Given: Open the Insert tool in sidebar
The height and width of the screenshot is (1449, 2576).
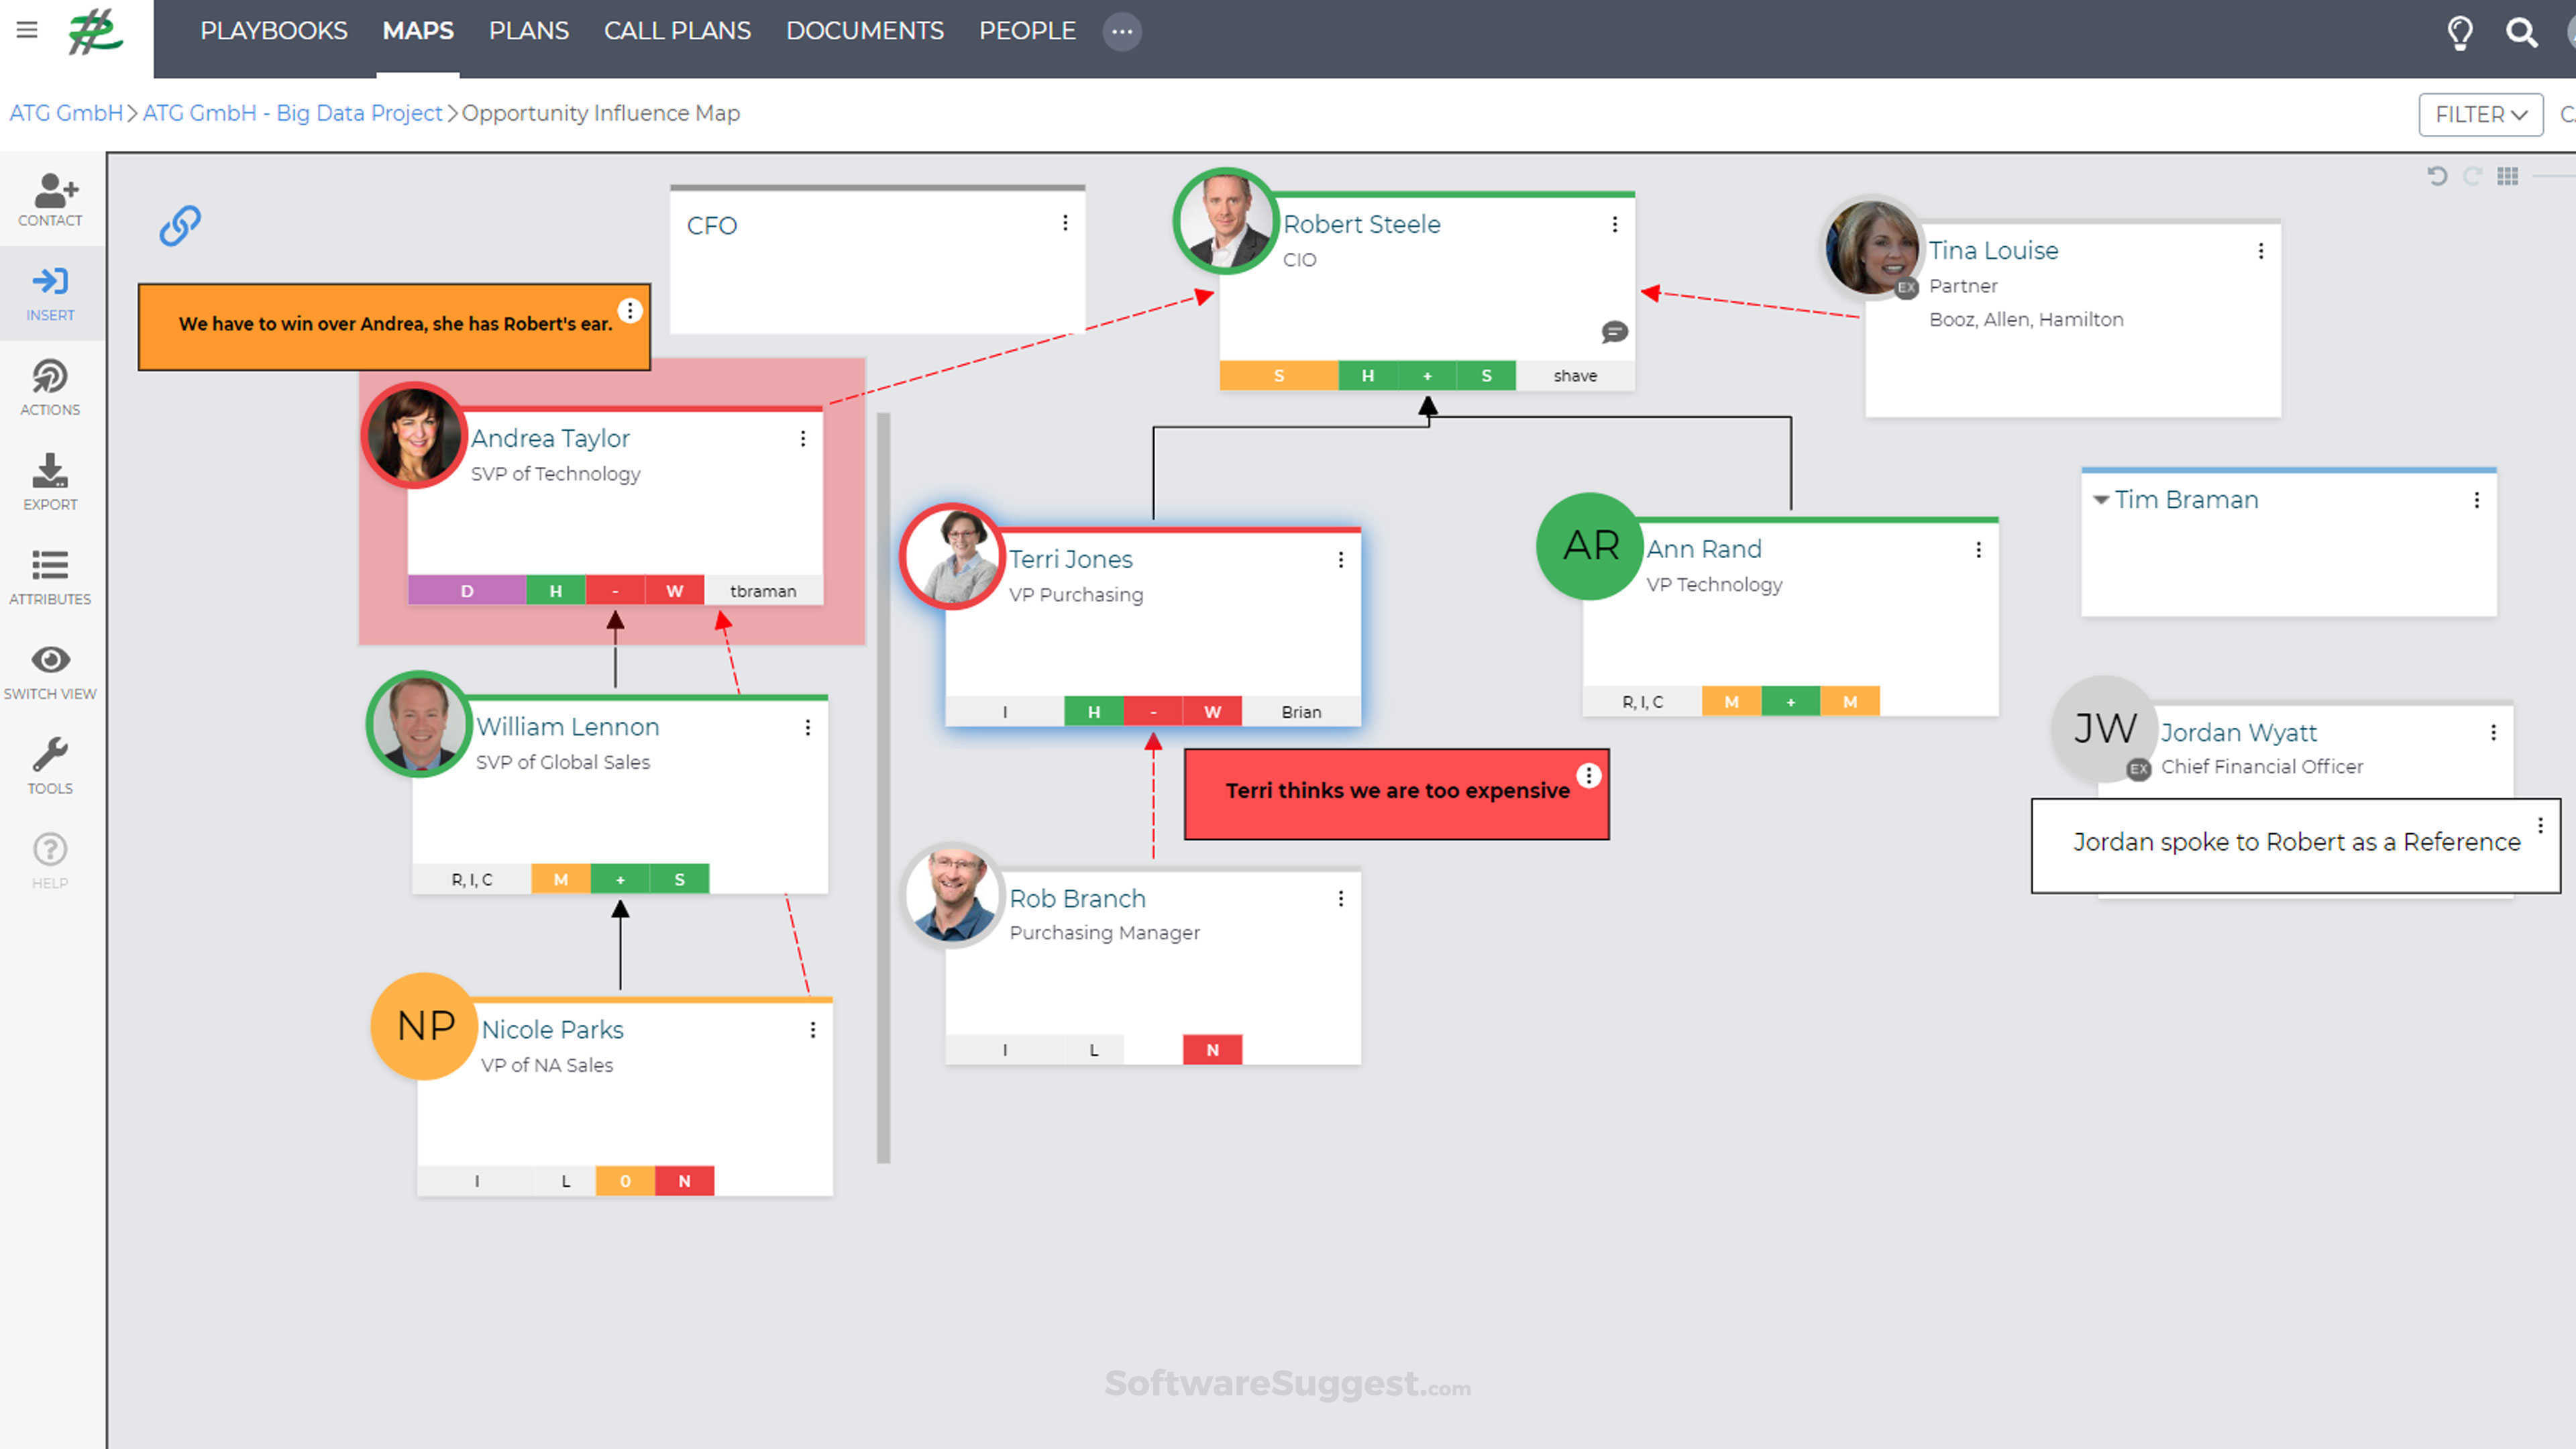Looking at the screenshot, I should pos(50,292).
